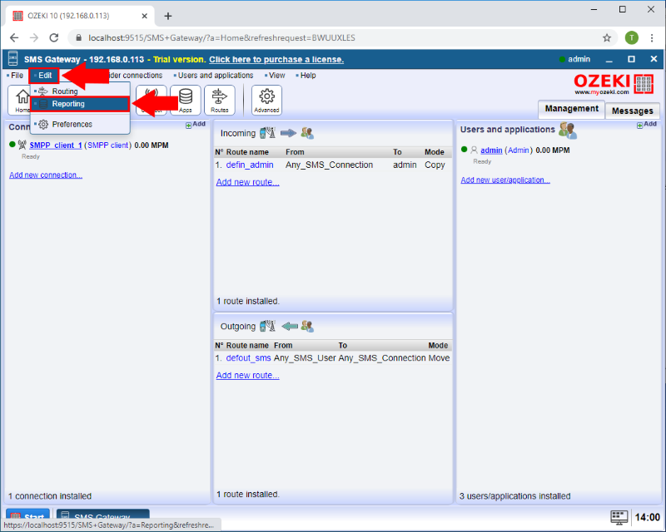Open the Routes toolbar icon
The image size is (666, 532).
pyautogui.click(x=220, y=100)
